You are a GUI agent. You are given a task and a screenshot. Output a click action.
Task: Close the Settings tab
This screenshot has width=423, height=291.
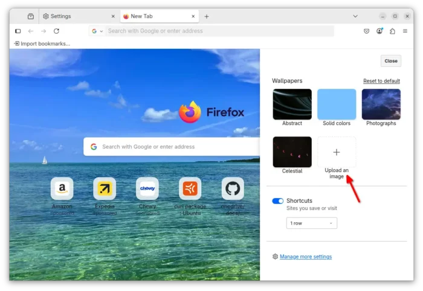tap(113, 16)
